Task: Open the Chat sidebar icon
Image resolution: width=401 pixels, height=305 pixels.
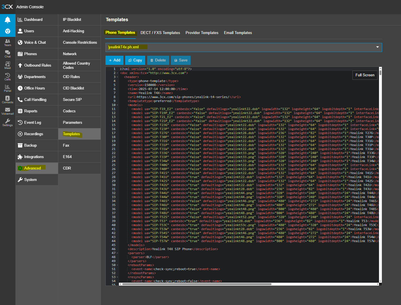Action: tap(8, 54)
